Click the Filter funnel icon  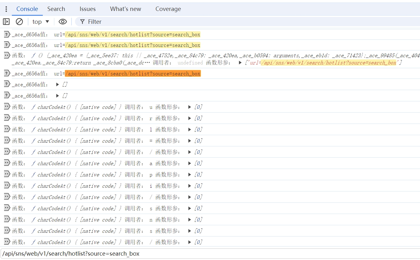pos(82,22)
